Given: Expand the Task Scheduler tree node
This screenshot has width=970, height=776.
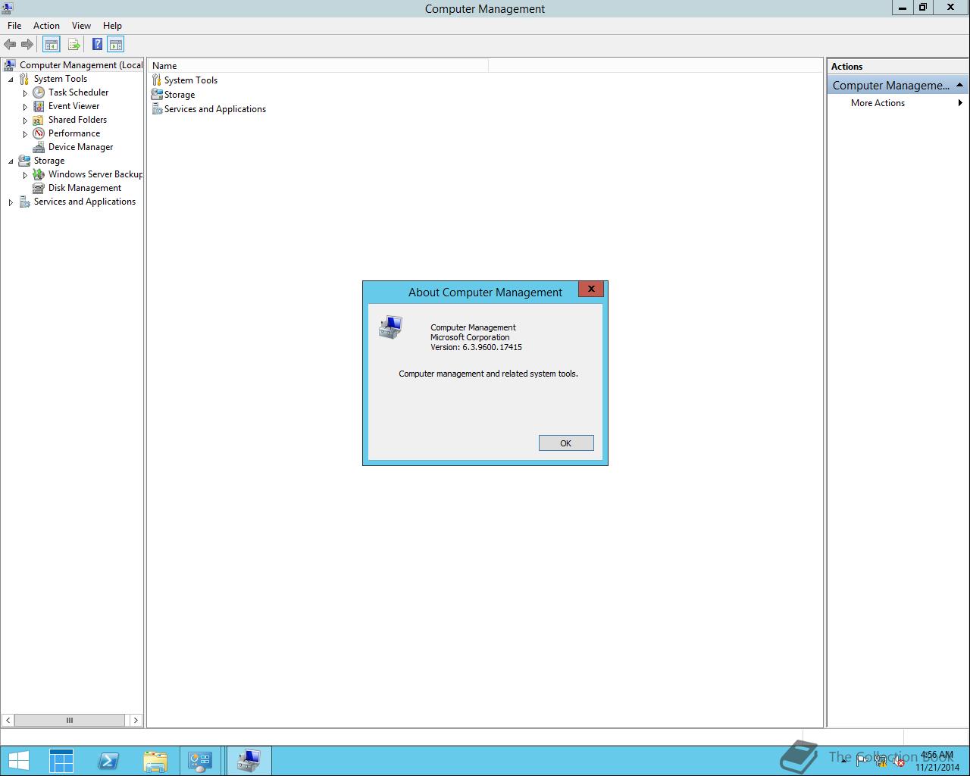Looking at the screenshot, I should [25, 93].
